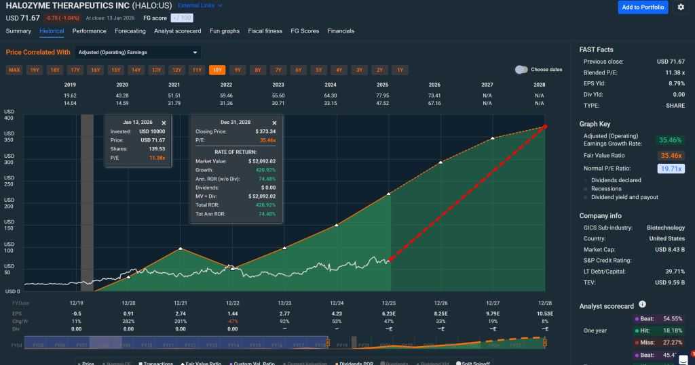Toggle the Choose dates switch
The image size is (695, 365).
(521, 70)
